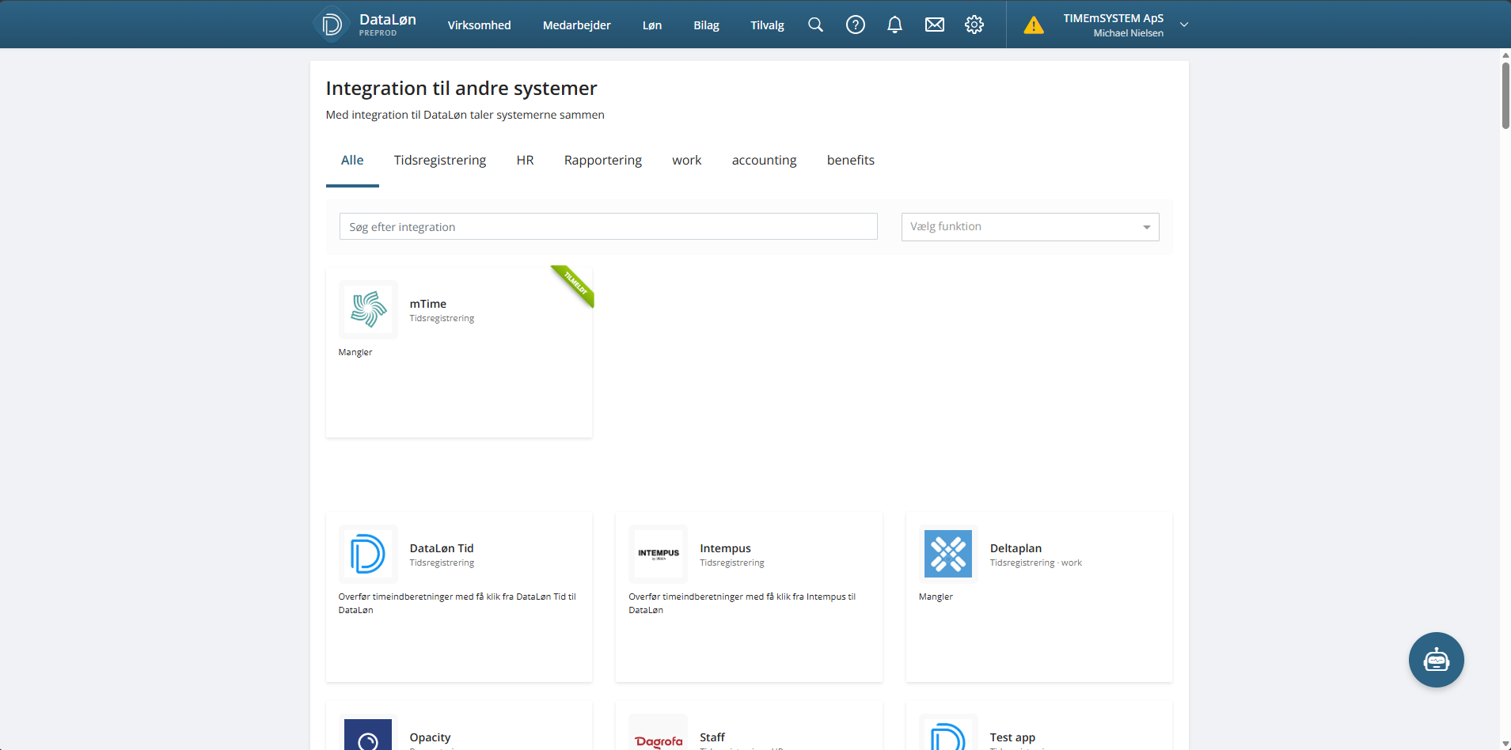Screen dimensions: 1511x750
Task: Switch to the benefits tab
Action: coord(851,161)
